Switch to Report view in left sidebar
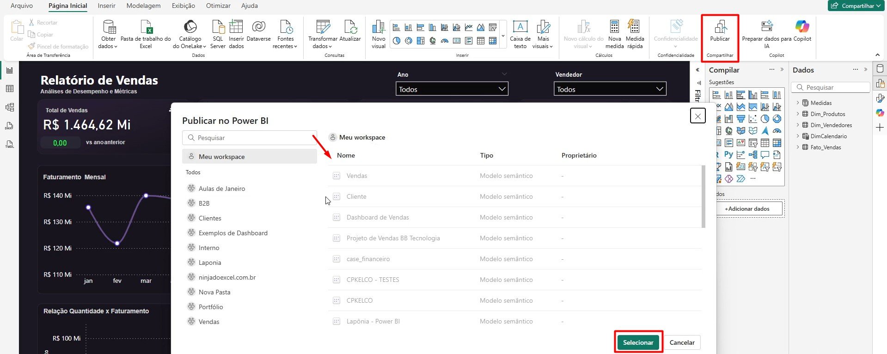 click(x=10, y=70)
